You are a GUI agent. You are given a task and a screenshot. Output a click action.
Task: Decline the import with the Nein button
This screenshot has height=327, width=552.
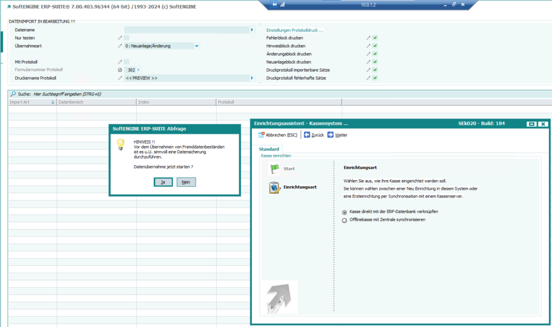point(186,182)
